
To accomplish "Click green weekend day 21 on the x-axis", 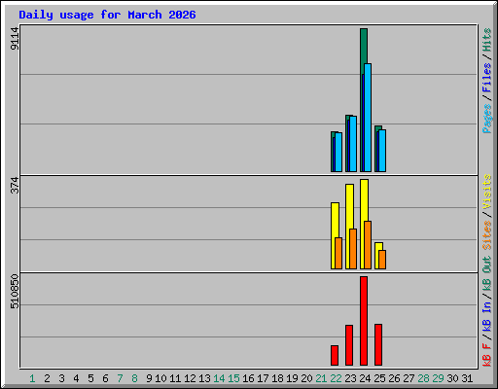I will pos(321,378).
